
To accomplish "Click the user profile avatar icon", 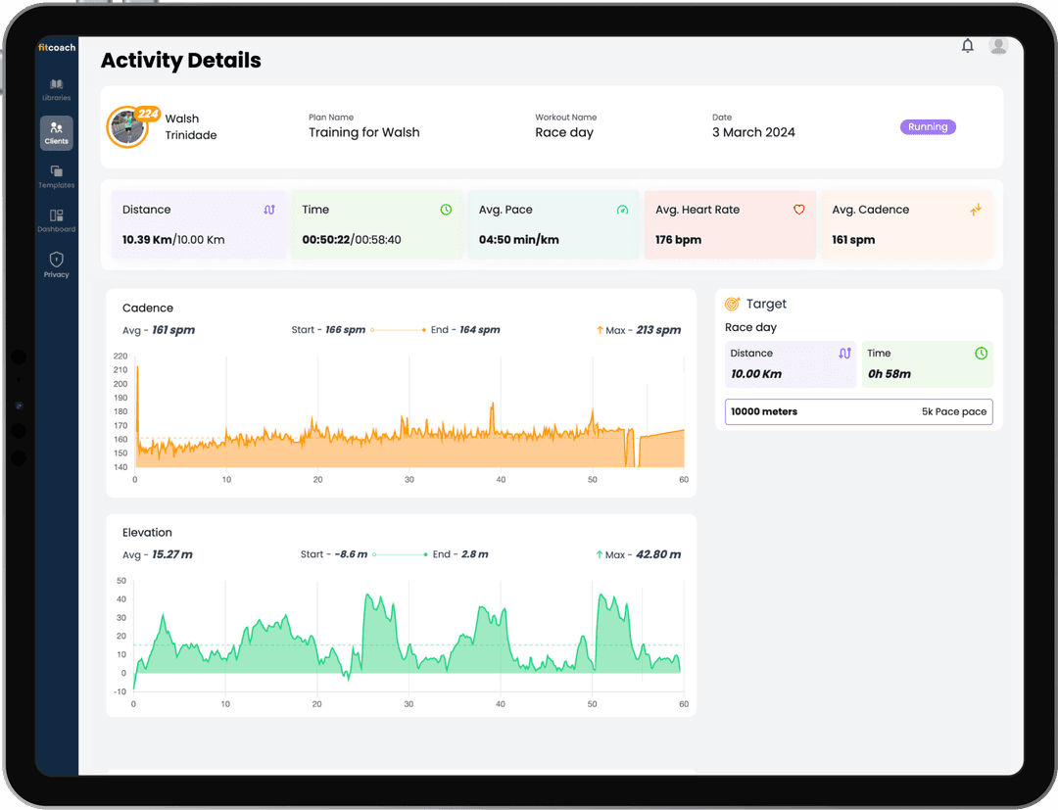I will [998, 46].
